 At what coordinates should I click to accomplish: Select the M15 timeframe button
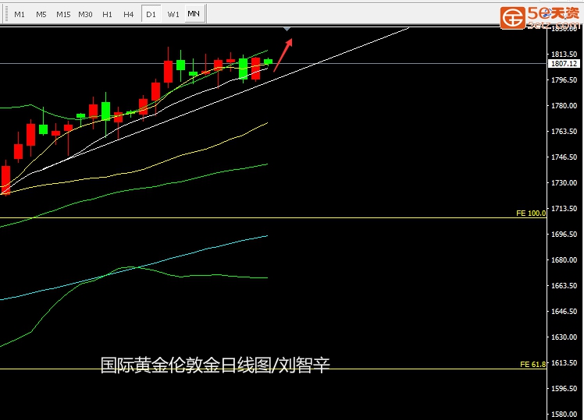63,15
